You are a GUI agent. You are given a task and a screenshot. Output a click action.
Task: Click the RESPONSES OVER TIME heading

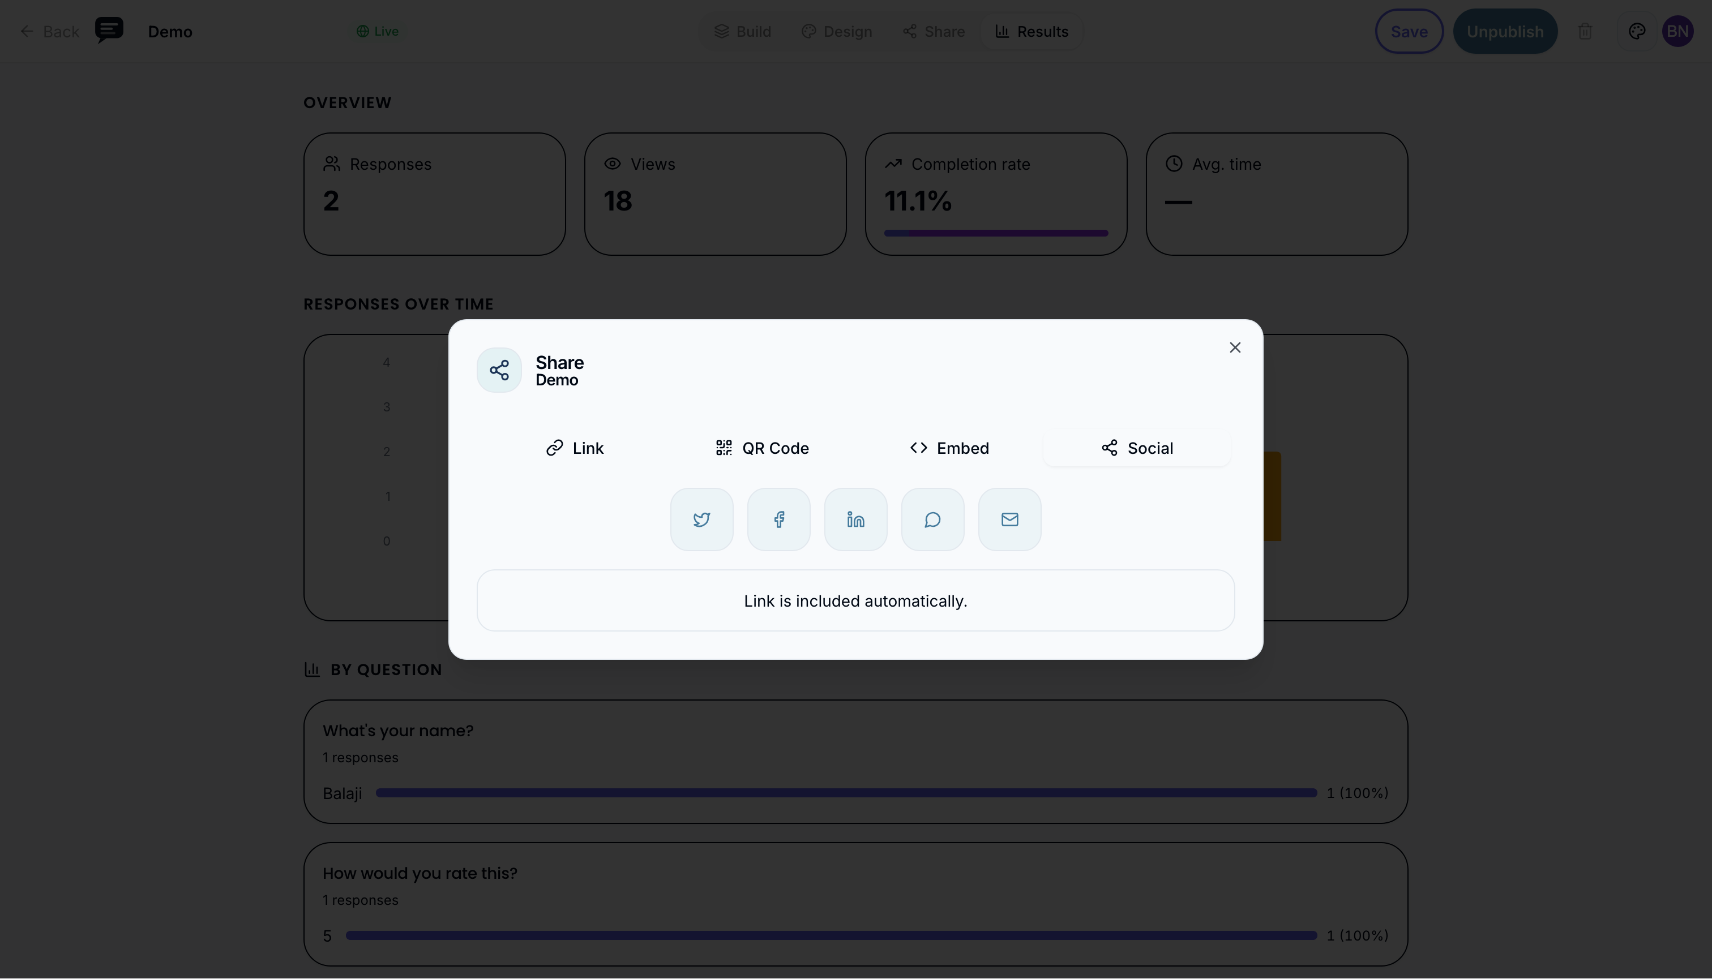pos(398,304)
